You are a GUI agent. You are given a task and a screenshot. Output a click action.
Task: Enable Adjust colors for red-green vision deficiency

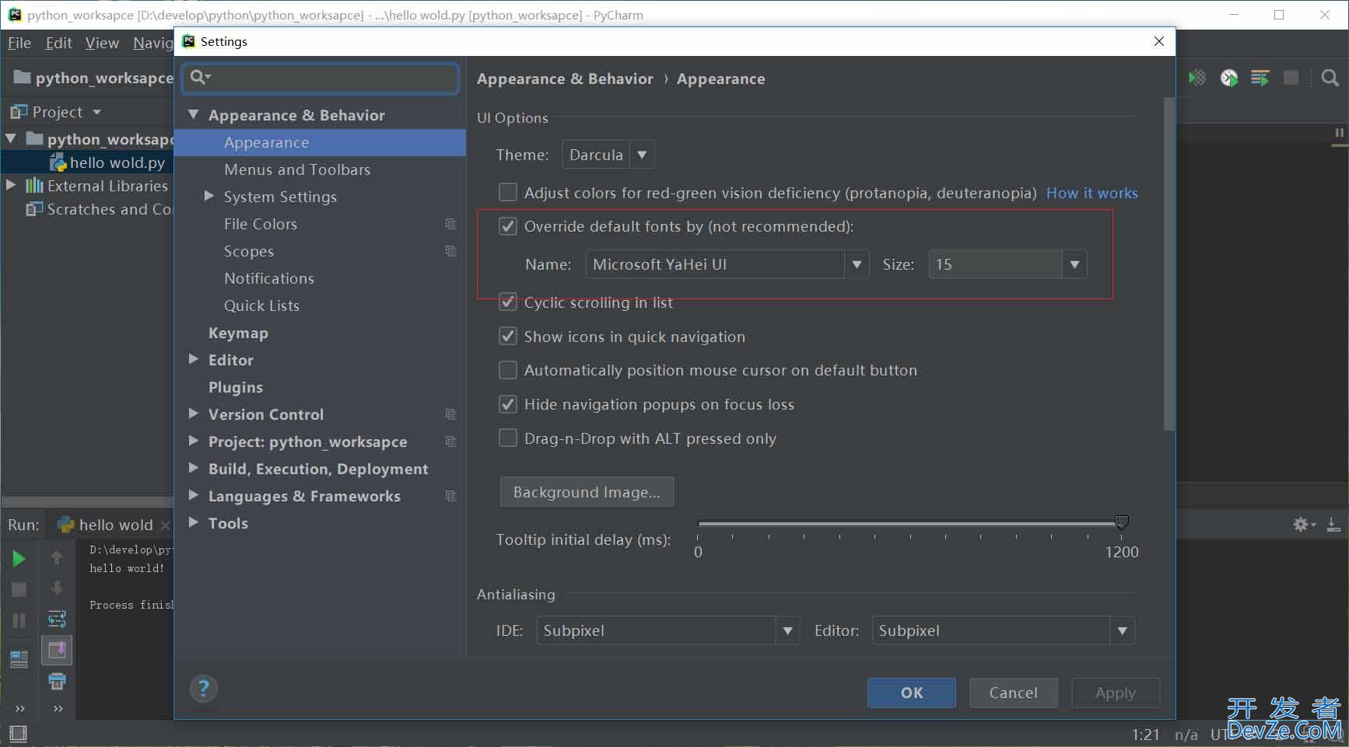(x=507, y=192)
